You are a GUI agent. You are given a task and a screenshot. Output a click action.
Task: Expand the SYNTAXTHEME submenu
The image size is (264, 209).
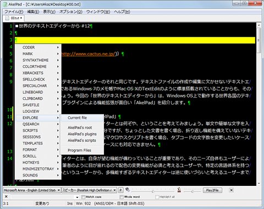coord(38,60)
